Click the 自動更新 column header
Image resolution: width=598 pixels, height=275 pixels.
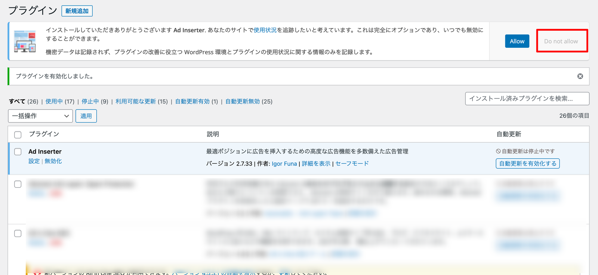pyautogui.click(x=509, y=134)
